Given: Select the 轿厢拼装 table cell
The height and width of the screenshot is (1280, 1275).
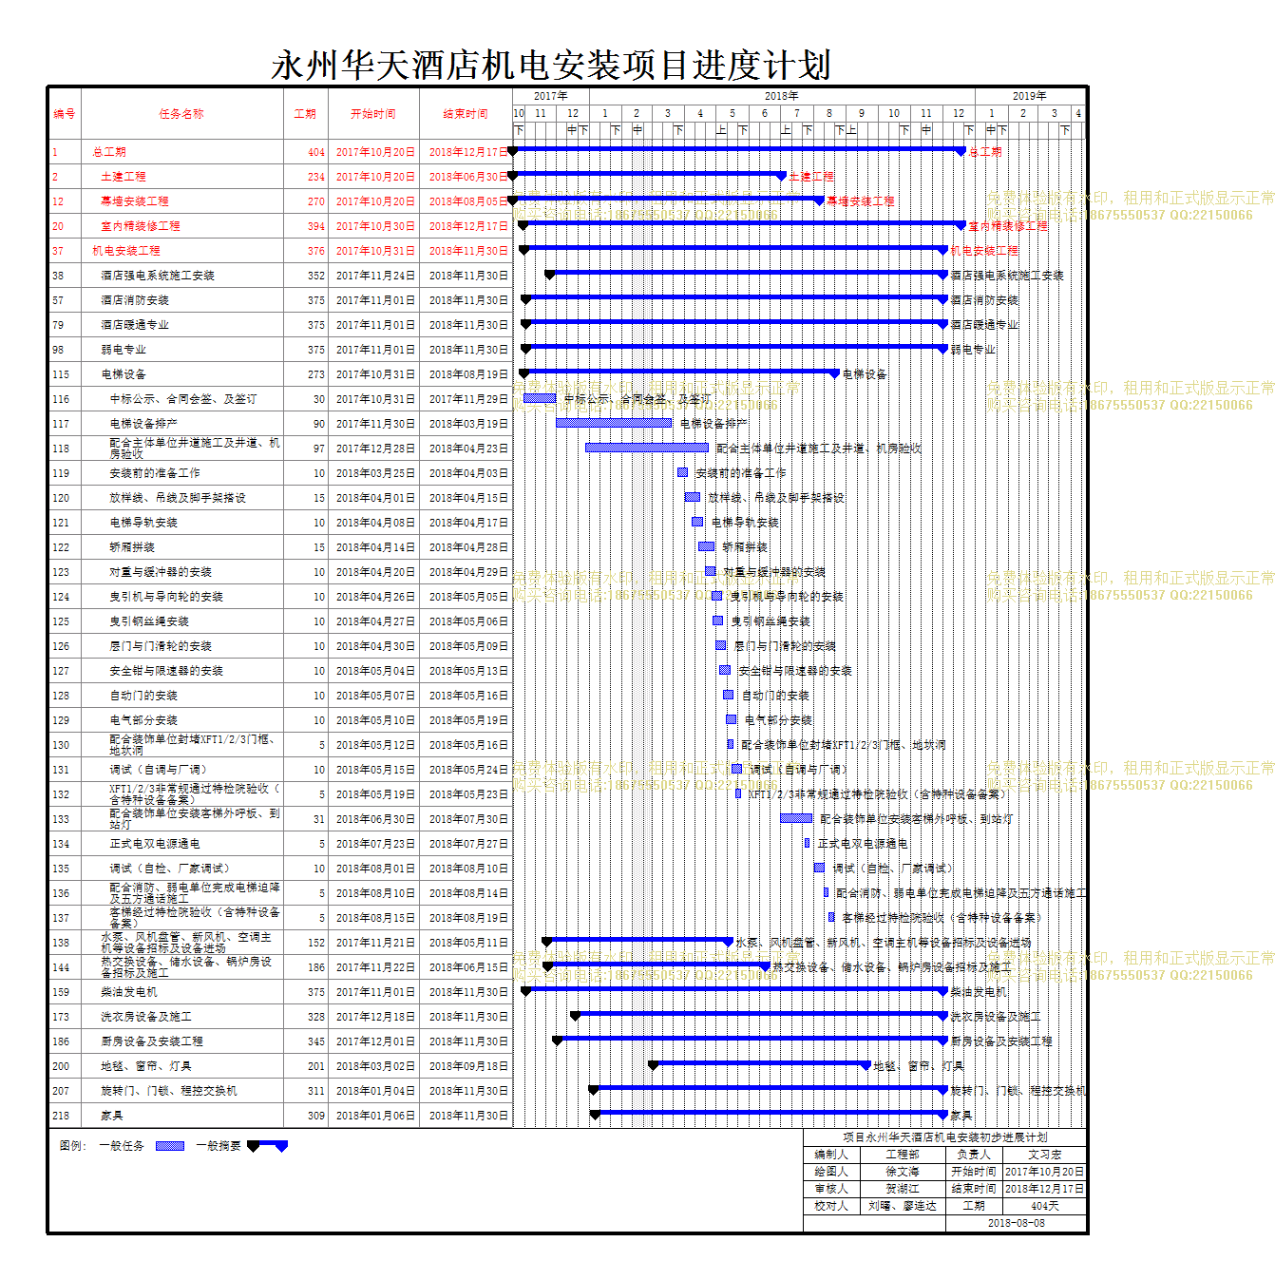Looking at the screenshot, I should click(x=181, y=547).
